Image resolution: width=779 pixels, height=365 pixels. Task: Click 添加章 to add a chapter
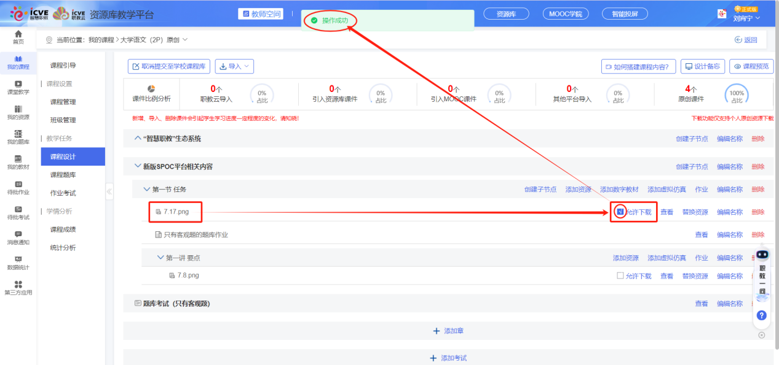[448, 331]
